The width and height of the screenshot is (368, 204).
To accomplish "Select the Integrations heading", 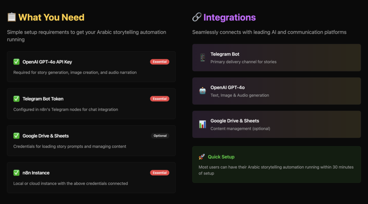I will [x=229, y=17].
